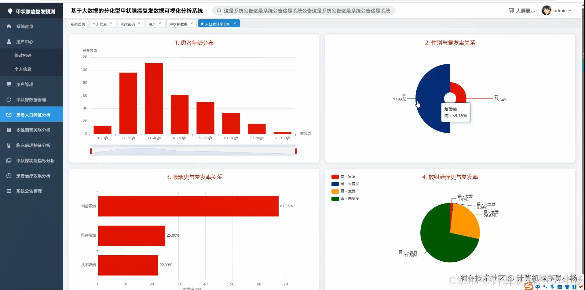
Task: Toggle the 否 - 未复发 legend series
Action: point(345,199)
